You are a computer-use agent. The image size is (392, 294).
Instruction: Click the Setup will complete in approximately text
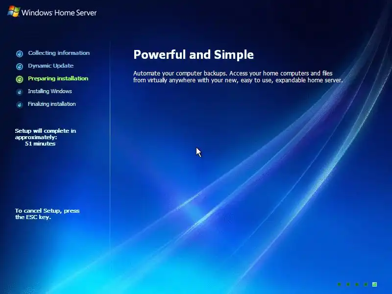point(45,134)
